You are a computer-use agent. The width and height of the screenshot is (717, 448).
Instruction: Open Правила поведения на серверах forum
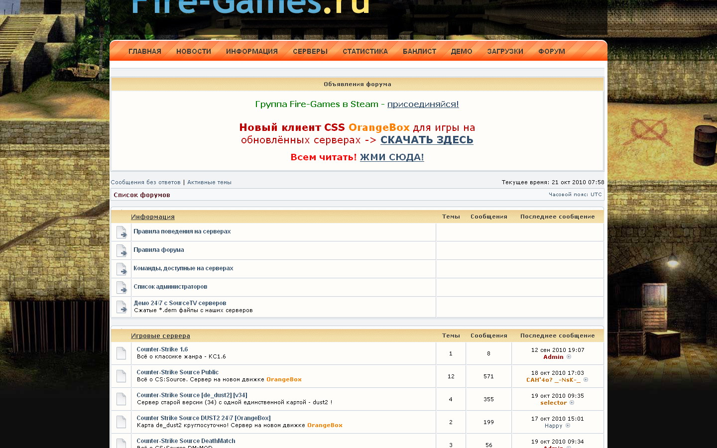coord(182,231)
